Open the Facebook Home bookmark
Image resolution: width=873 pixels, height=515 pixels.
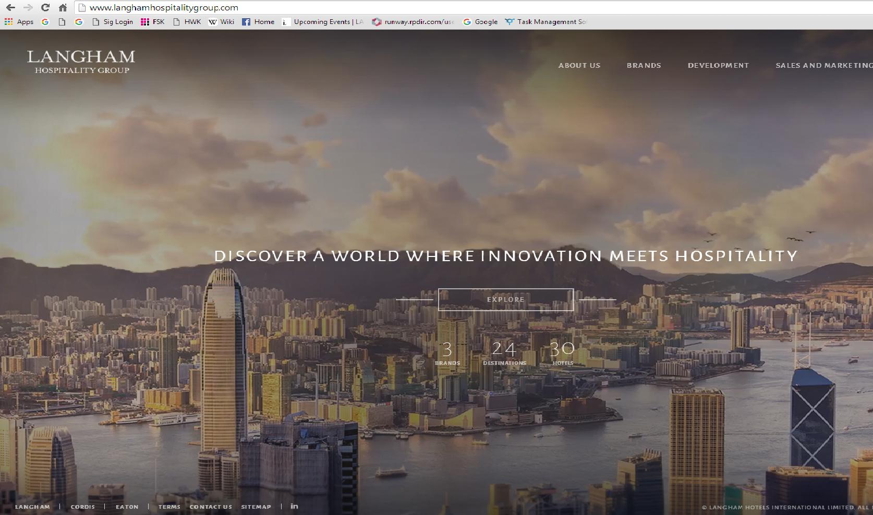pyautogui.click(x=258, y=22)
